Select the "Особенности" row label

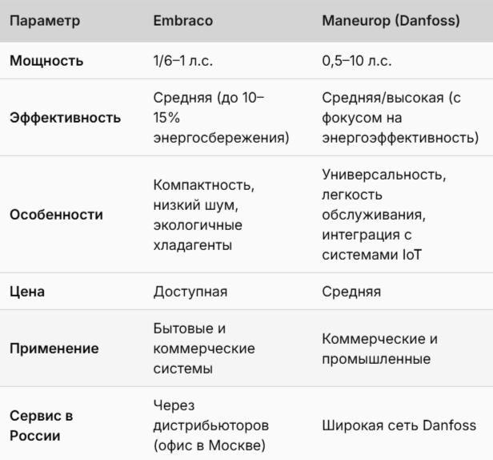pyautogui.click(x=57, y=216)
